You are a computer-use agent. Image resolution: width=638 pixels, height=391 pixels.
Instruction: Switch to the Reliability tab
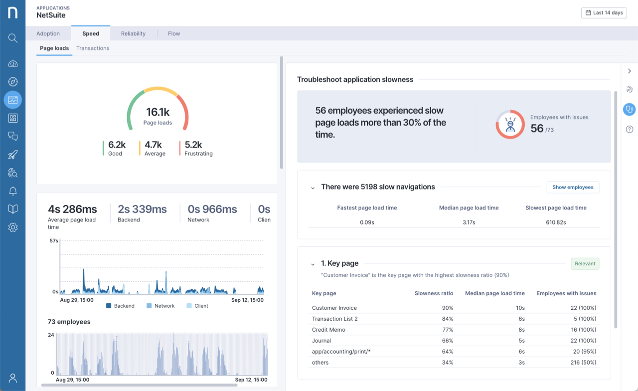point(133,33)
